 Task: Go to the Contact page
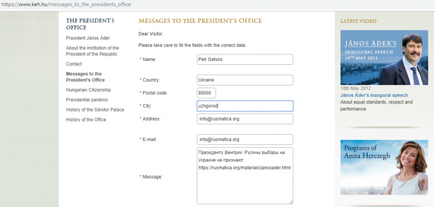[x=74, y=64]
